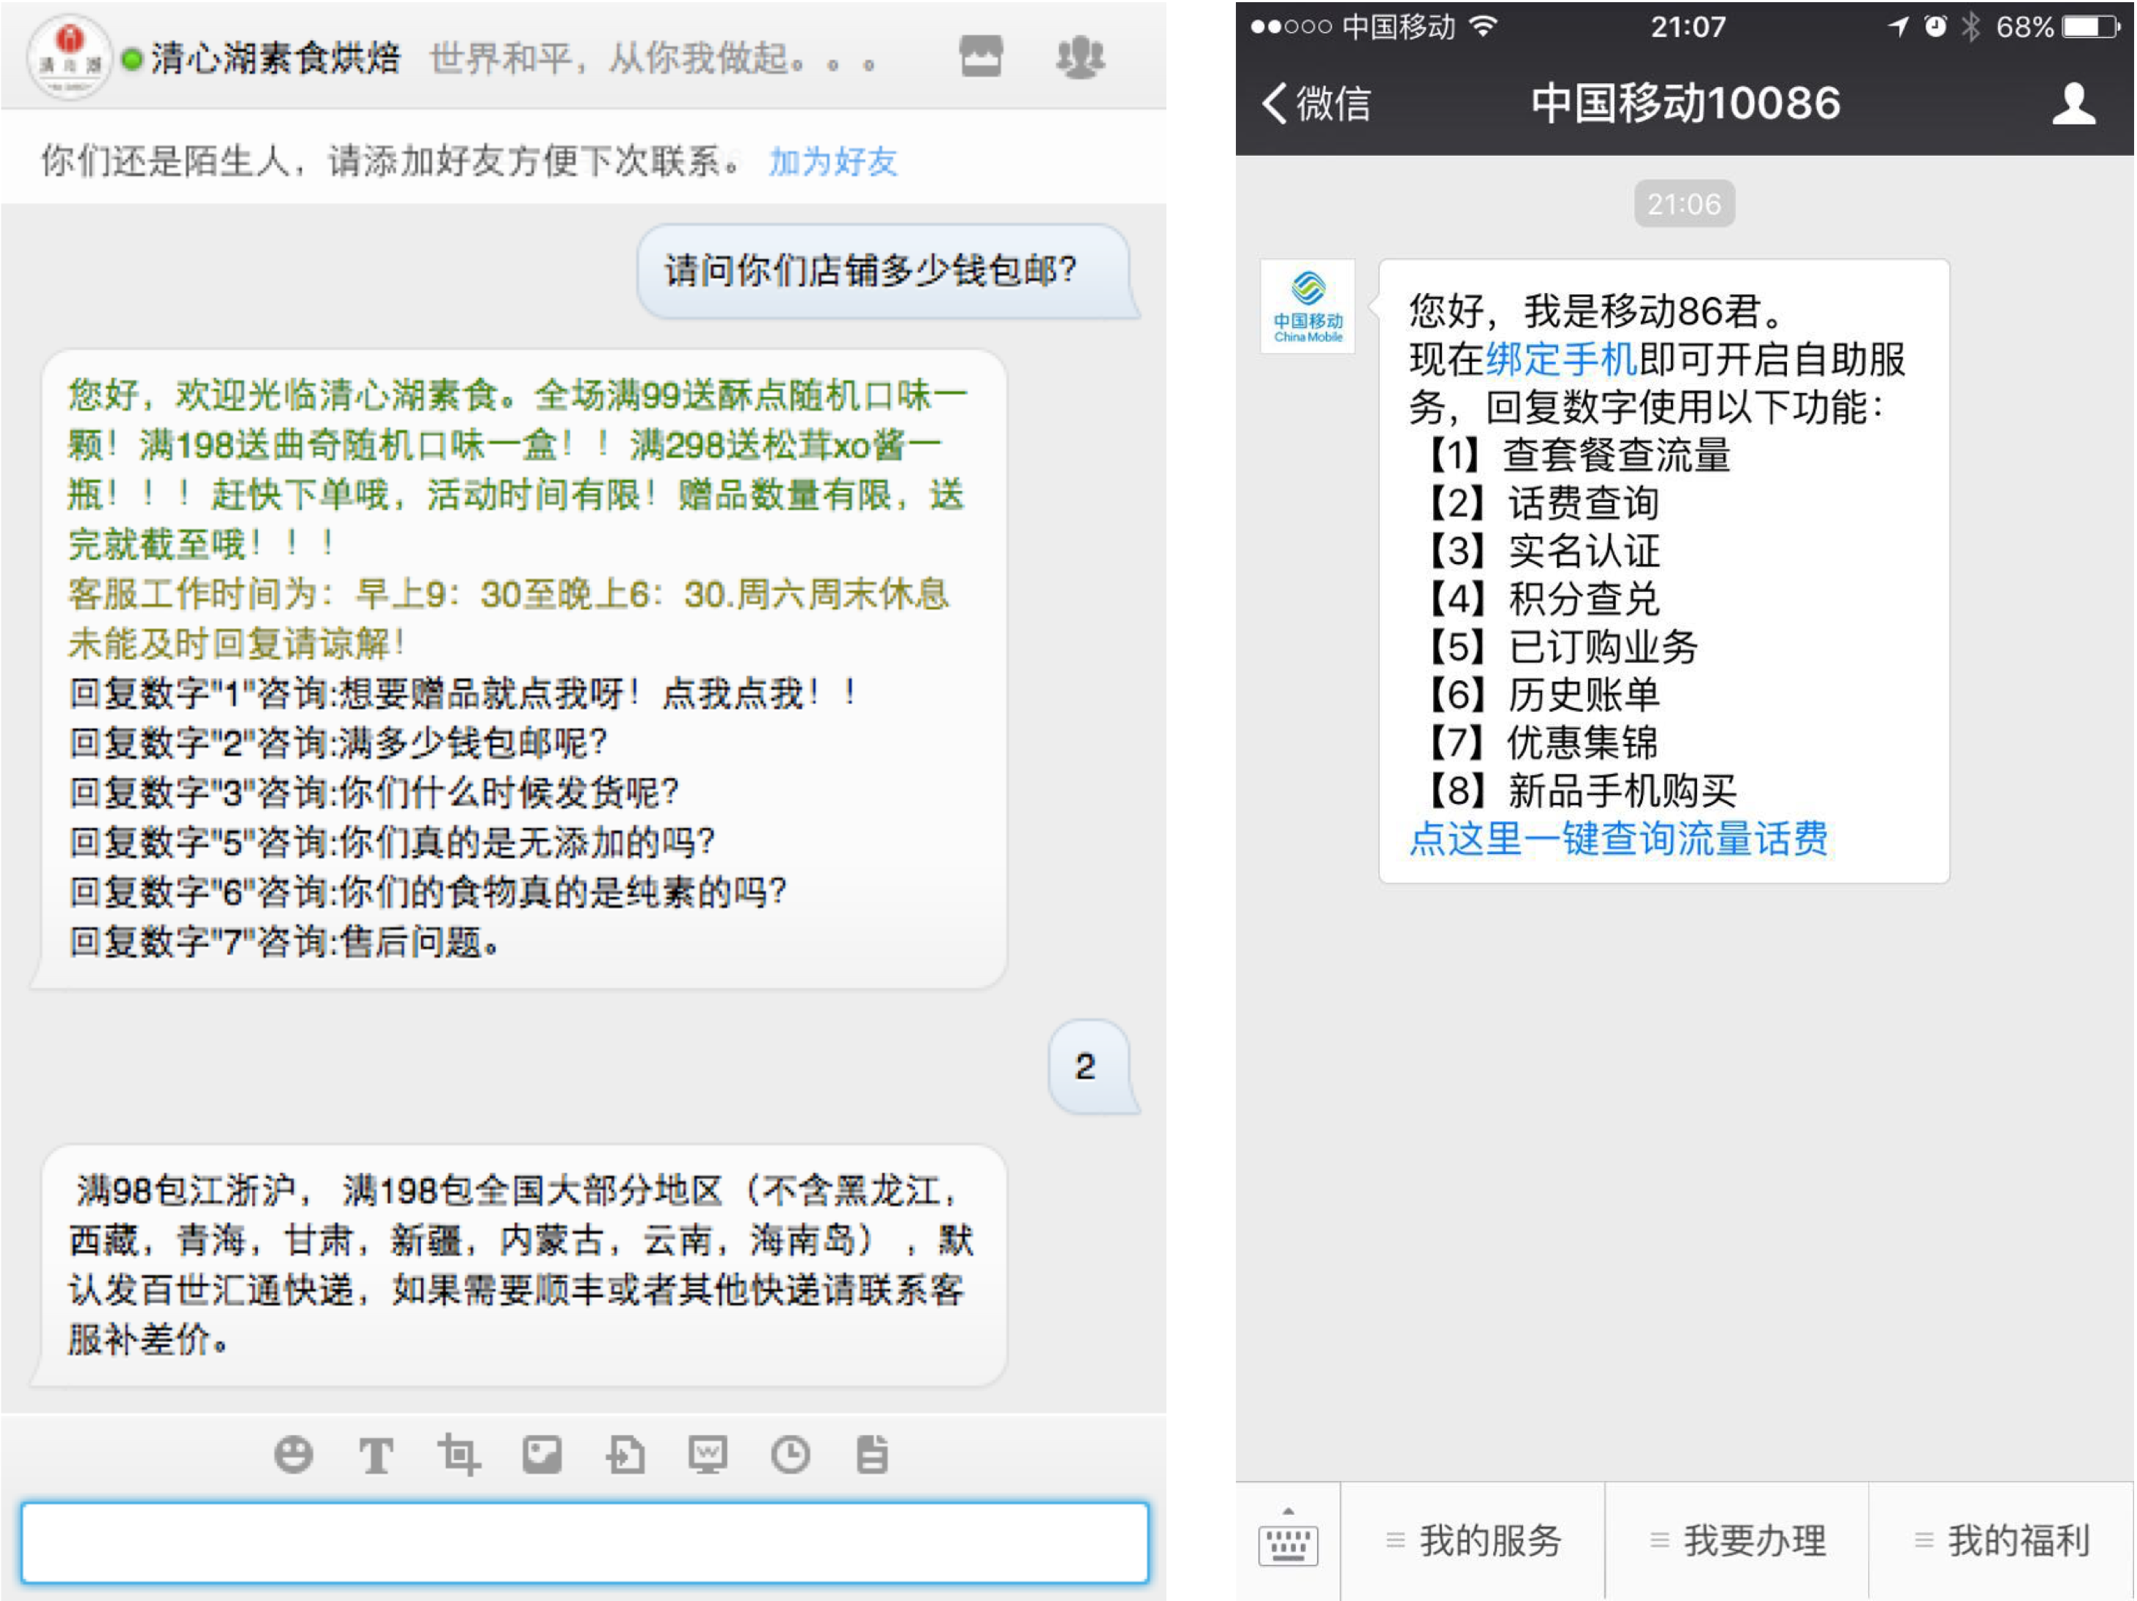
Task: Click the 点这里一键查询流量话费 link
Action: click(x=1618, y=837)
